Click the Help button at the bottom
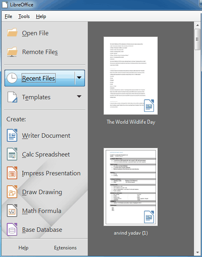 (23, 248)
